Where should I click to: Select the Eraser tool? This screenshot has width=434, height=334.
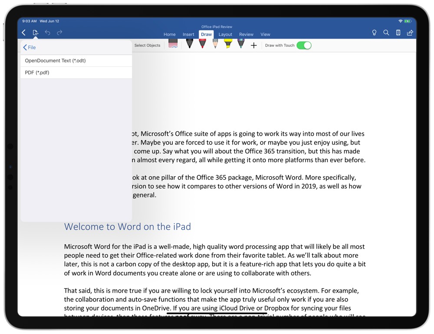173,44
